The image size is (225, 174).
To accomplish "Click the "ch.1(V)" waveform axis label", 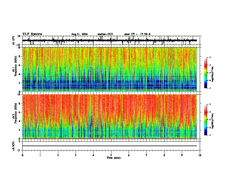I will click(x=14, y=40).
